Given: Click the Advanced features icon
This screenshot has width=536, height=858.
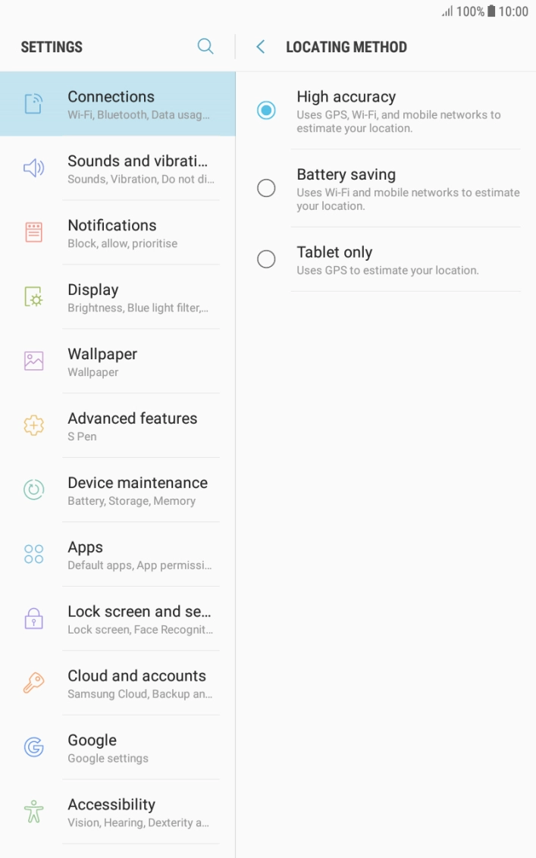Looking at the screenshot, I should coord(34,425).
